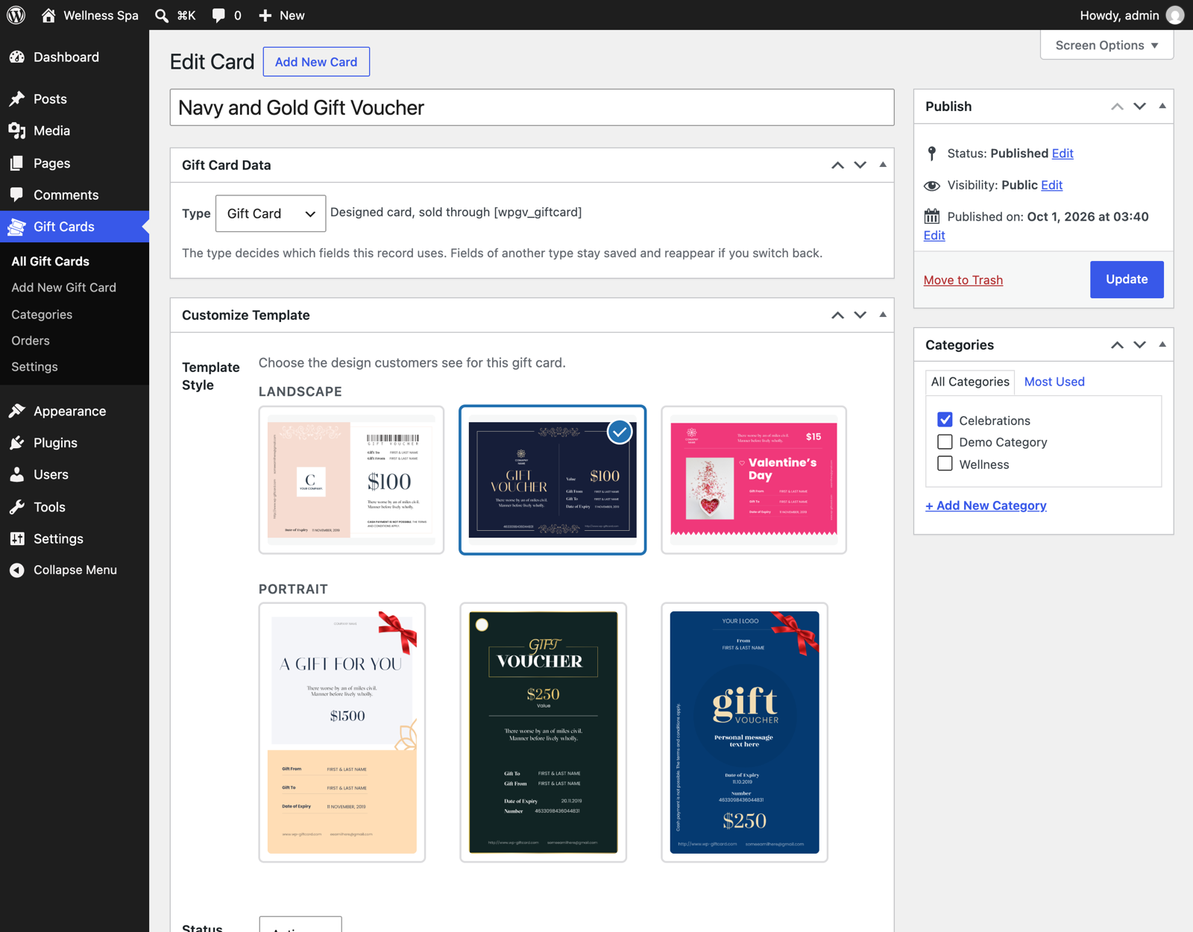The image size is (1193, 932).
Task: Click the Published on calendar icon
Action: pos(932,216)
